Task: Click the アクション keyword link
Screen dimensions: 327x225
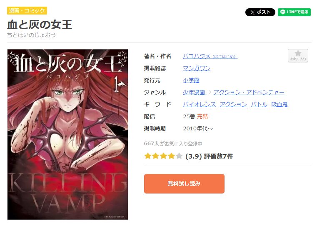Action: pos(233,104)
